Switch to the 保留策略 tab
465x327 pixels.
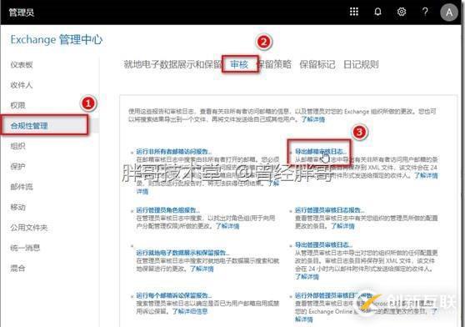(275, 64)
